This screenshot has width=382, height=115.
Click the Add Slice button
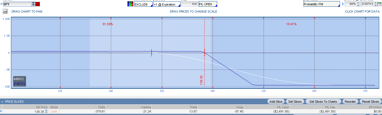pos(276,102)
